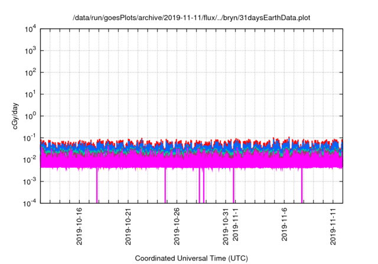Click the 10^1 y-axis tick label
Screen dimensions: 378x264
point(31,94)
